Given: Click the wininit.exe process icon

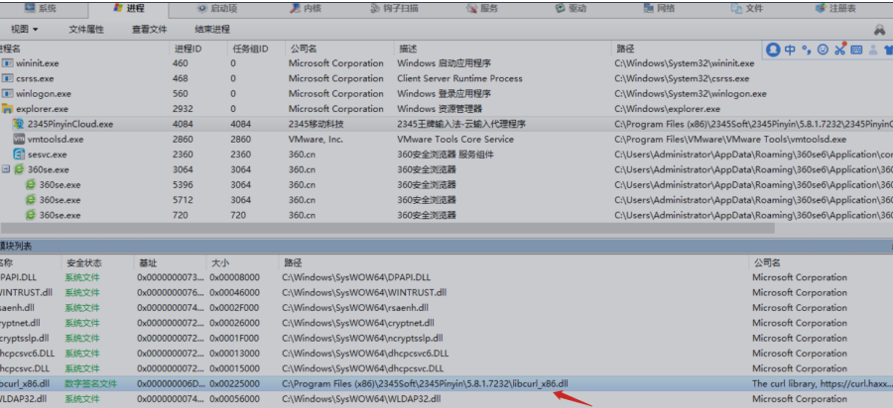Looking at the screenshot, I should [7, 63].
